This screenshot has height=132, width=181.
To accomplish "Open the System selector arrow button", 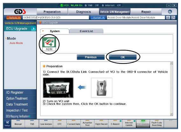I will pyautogui.click(x=98, y=18).
